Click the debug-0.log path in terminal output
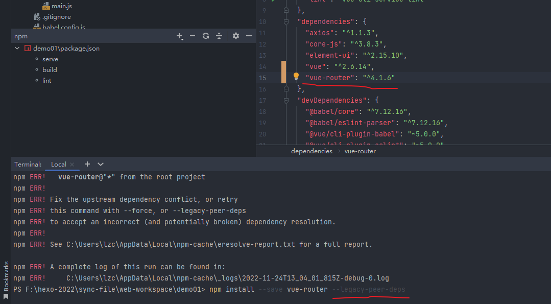 click(x=228, y=278)
